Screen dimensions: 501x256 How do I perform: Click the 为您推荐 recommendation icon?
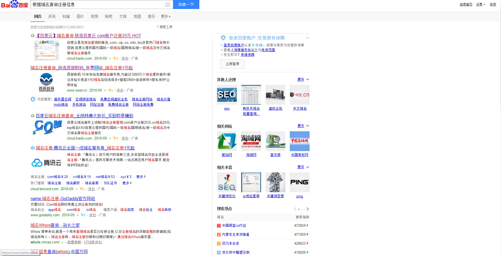33,99
